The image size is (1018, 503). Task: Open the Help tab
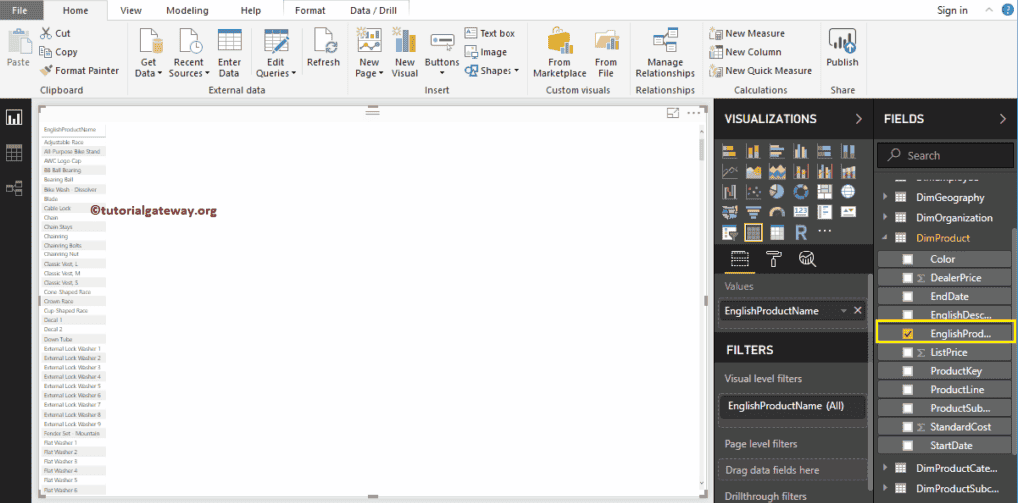point(250,10)
